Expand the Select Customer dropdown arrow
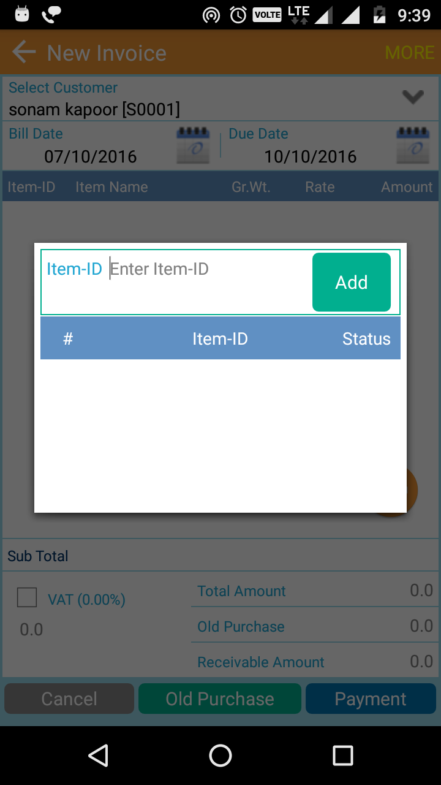This screenshot has width=441, height=785. coord(413,97)
